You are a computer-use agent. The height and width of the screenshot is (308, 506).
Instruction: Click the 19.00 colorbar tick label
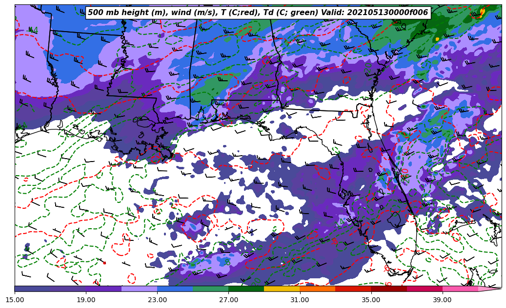(86, 300)
